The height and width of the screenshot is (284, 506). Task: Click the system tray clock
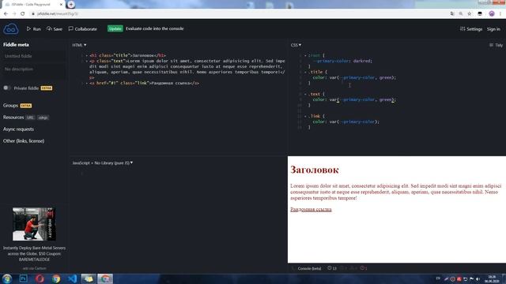(492, 278)
